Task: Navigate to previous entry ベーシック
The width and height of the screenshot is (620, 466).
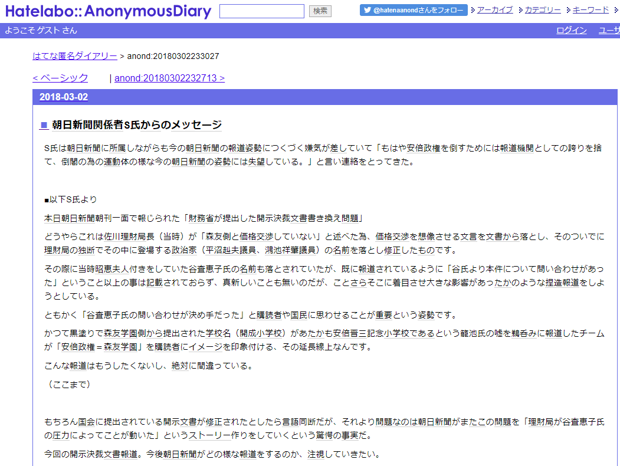Action: (x=60, y=78)
